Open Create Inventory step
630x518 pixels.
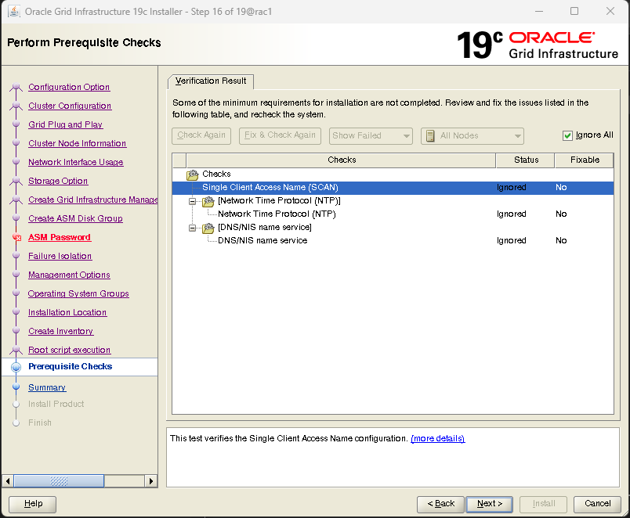pos(60,332)
